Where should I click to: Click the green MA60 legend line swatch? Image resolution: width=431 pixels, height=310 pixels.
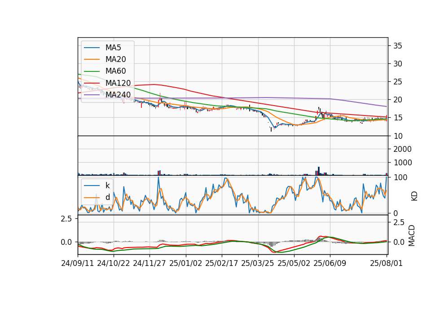tap(92, 71)
